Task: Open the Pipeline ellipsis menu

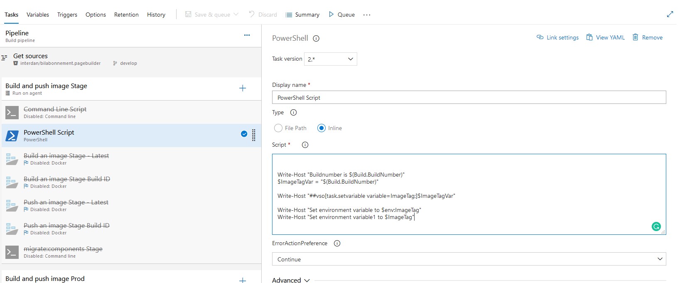Action: 247,35
